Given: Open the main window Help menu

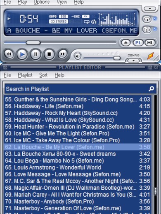Looking at the screenshot, I should coord(79,2).
